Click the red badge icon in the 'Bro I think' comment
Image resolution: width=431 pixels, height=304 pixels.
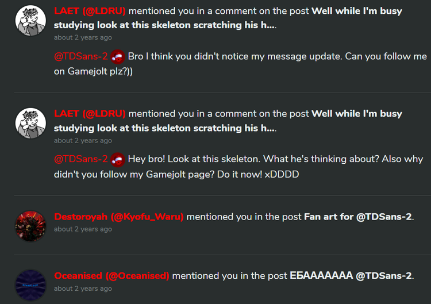[118, 56]
